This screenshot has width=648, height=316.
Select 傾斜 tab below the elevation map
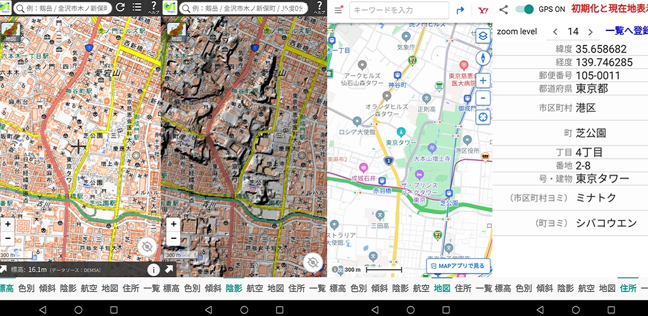[47, 288]
